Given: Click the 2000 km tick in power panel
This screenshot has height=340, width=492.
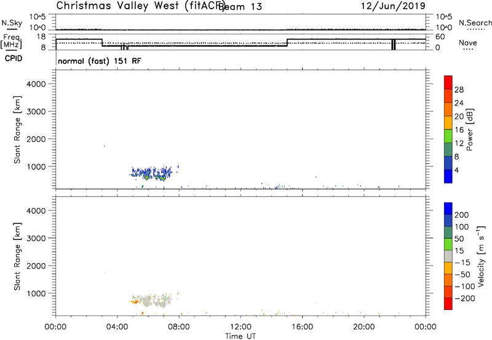Looking at the screenshot, I should tap(36, 139).
